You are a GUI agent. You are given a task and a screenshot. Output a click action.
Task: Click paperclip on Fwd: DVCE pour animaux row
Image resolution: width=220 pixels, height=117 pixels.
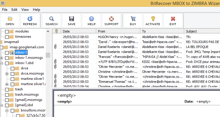pyautogui.click(x=55, y=62)
